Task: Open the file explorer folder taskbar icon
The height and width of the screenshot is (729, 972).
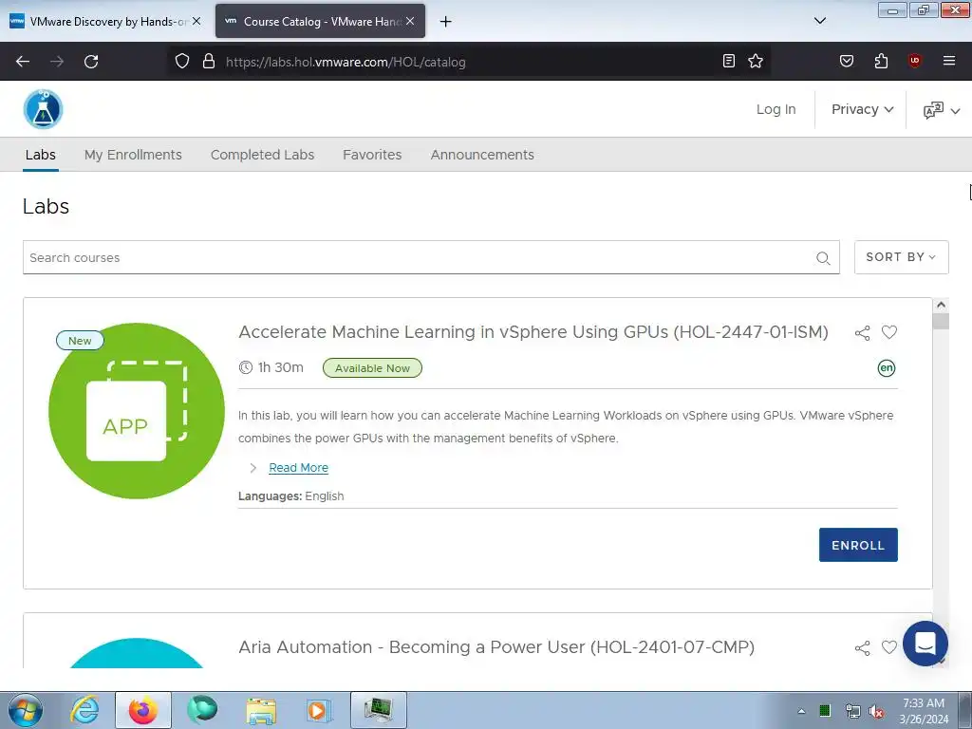Action: tap(261, 710)
